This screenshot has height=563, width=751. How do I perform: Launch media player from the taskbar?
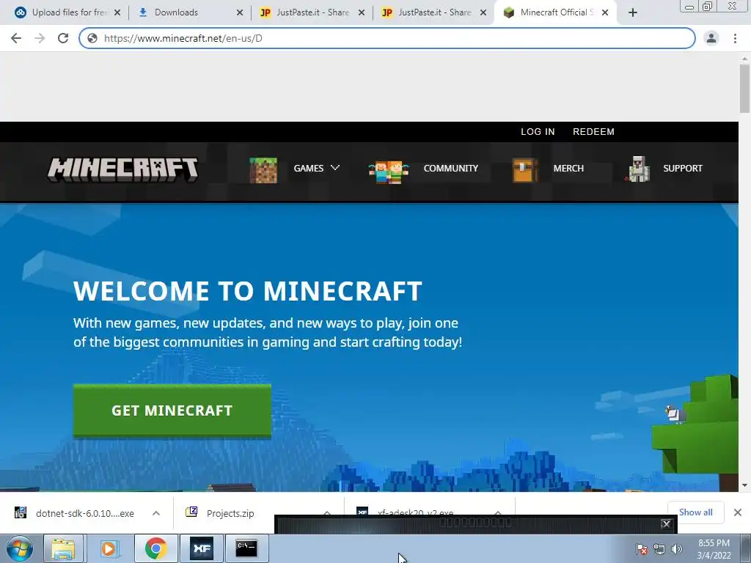tap(109, 548)
